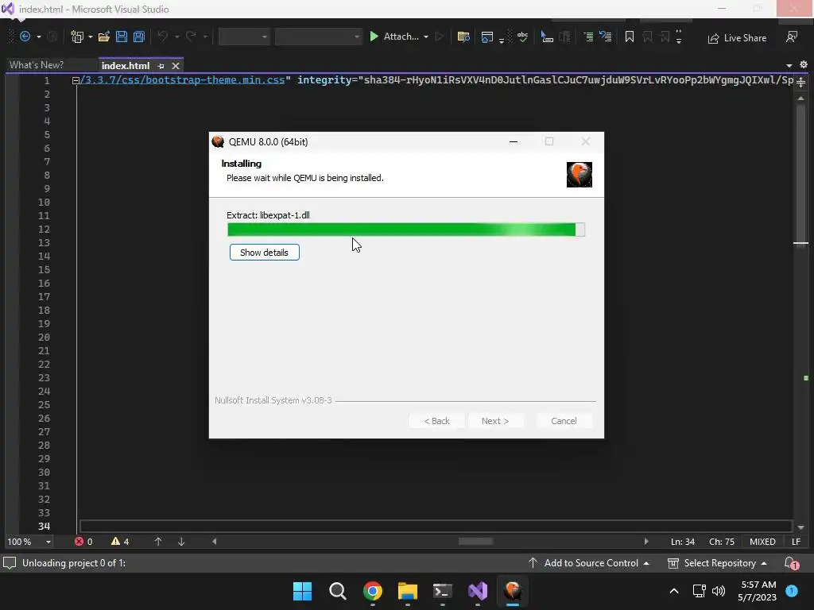Click the vertical scrollbar down arrow
The image size is (814, 610).
pyautogui.click(x=801, y=527)
